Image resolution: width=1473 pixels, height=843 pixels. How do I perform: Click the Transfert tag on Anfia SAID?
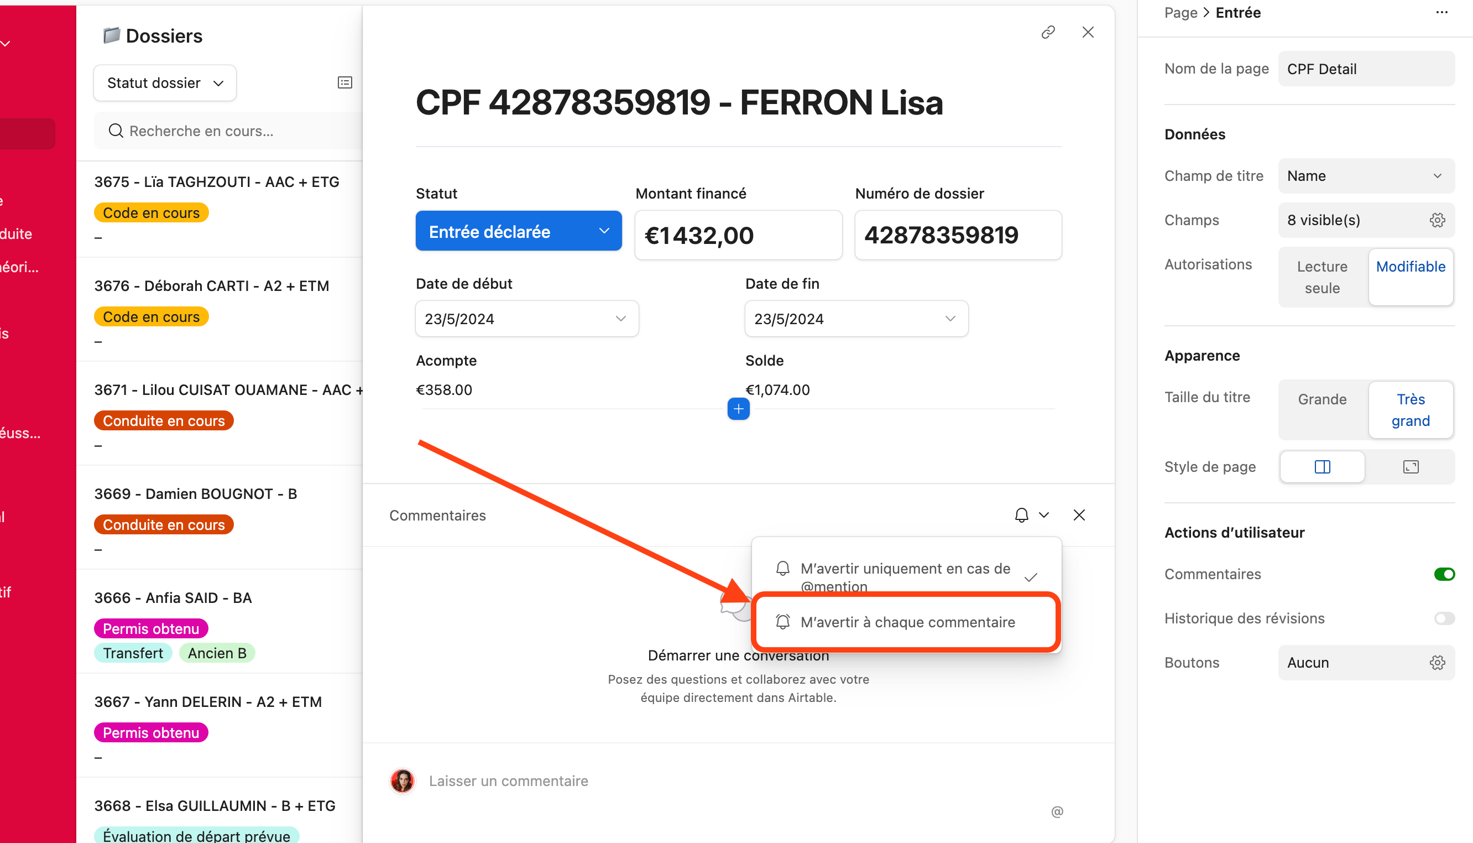coord(133,653)
